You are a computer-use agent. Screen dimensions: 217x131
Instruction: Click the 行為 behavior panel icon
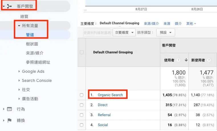click(9, 109)
